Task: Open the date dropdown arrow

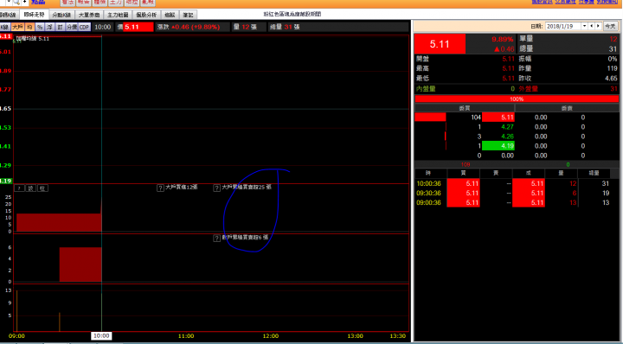Action: coord(584,26)
